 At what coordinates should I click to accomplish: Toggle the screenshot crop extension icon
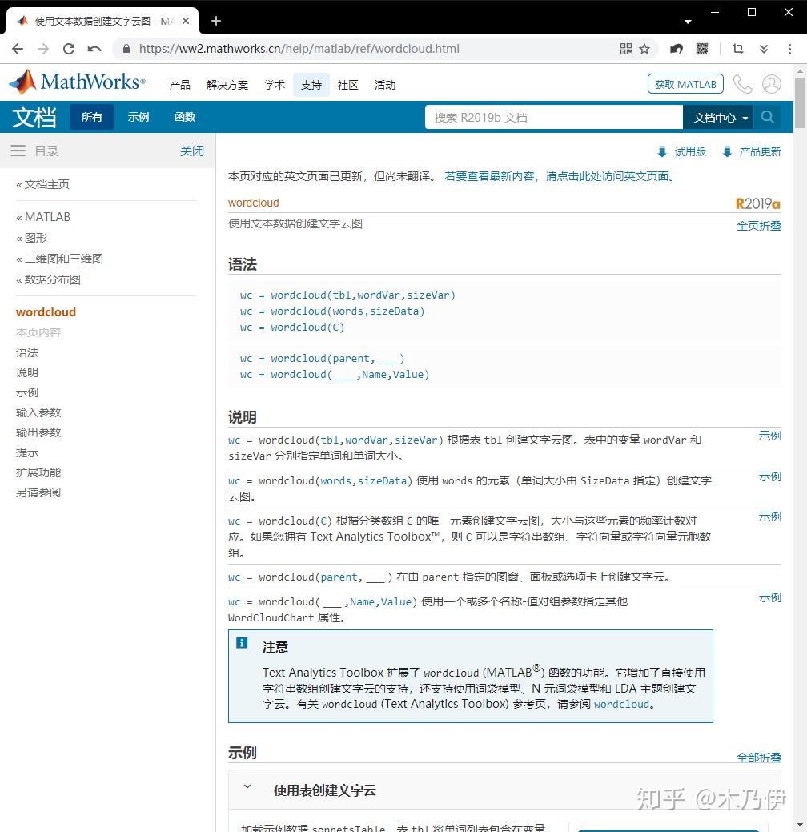coord(737,49)
